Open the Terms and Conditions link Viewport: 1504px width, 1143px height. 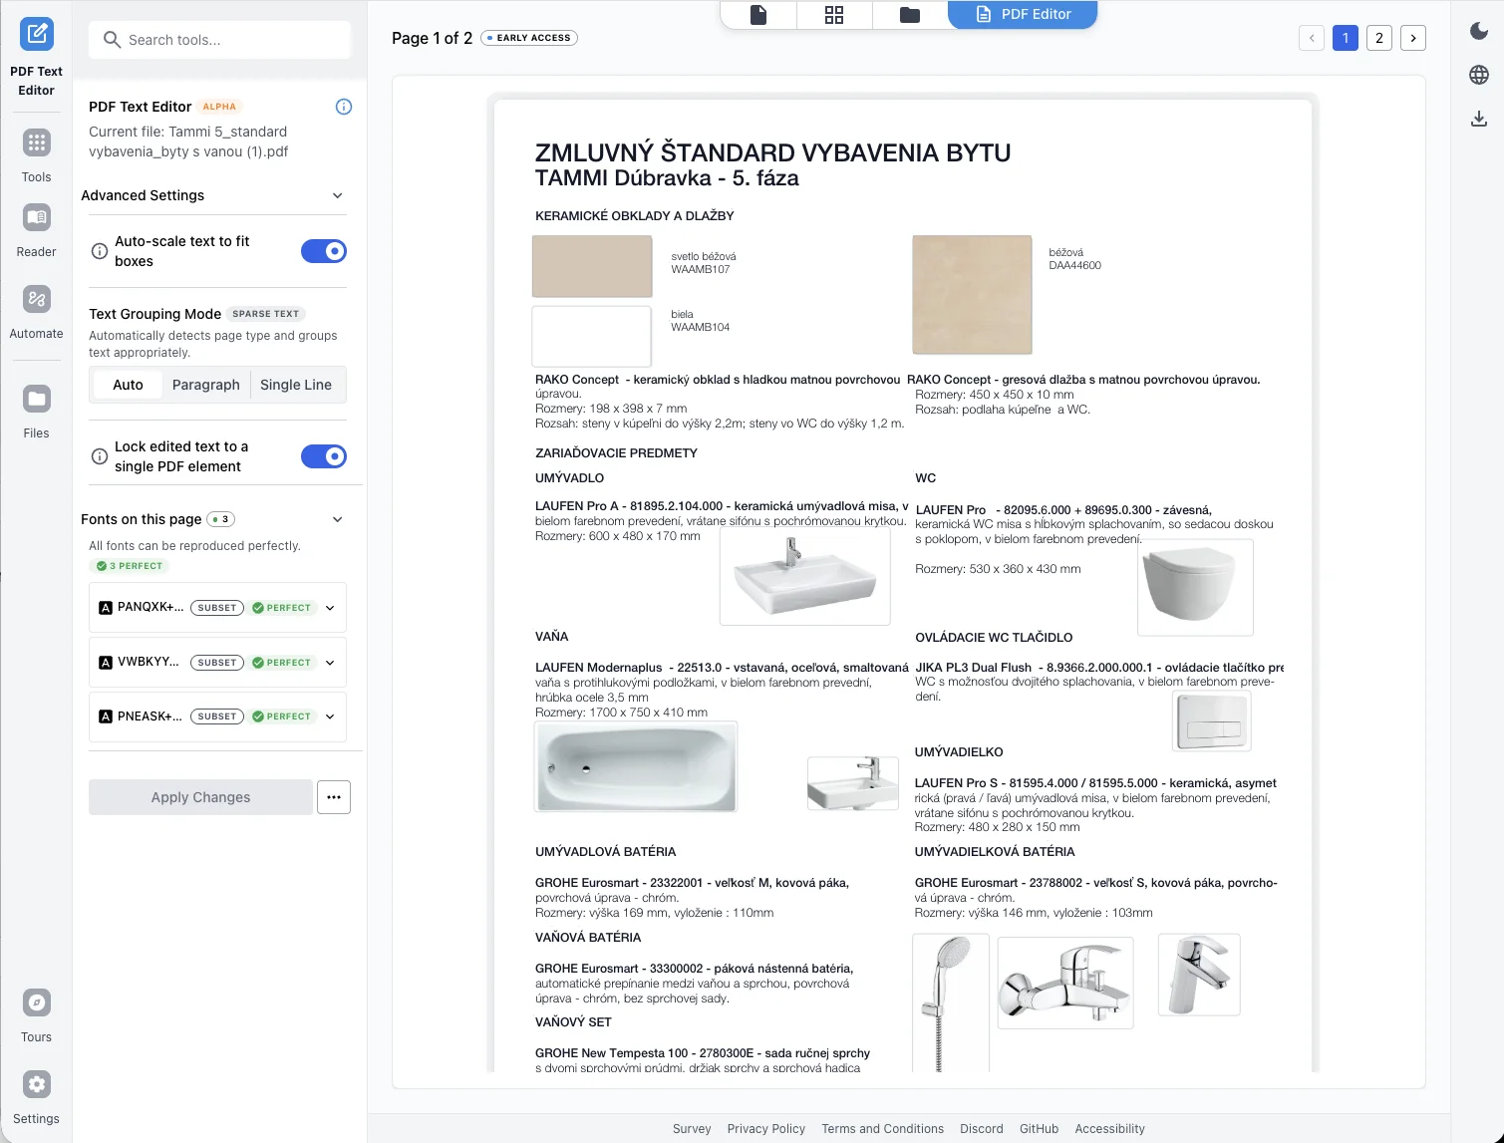[x=883, y=1129]
